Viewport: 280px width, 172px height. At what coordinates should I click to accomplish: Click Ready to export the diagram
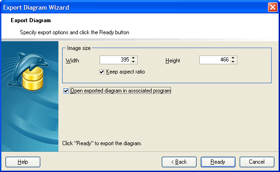tap(218, 162)
